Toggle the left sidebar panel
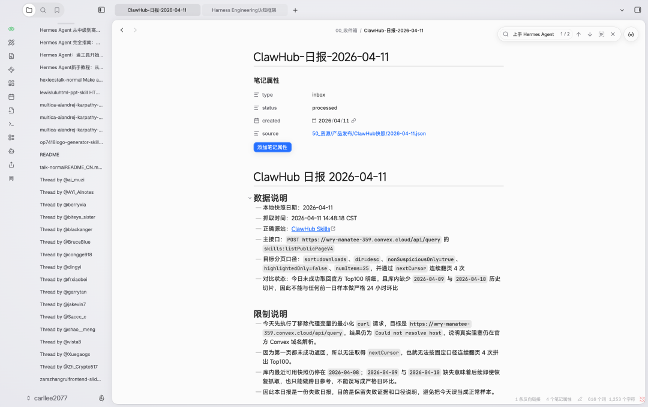The height and width of the screenshot is (407, 648). coord(101,10)
